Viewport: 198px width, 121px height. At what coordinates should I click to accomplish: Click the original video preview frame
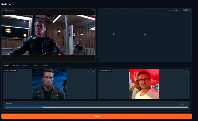(48, 35)
